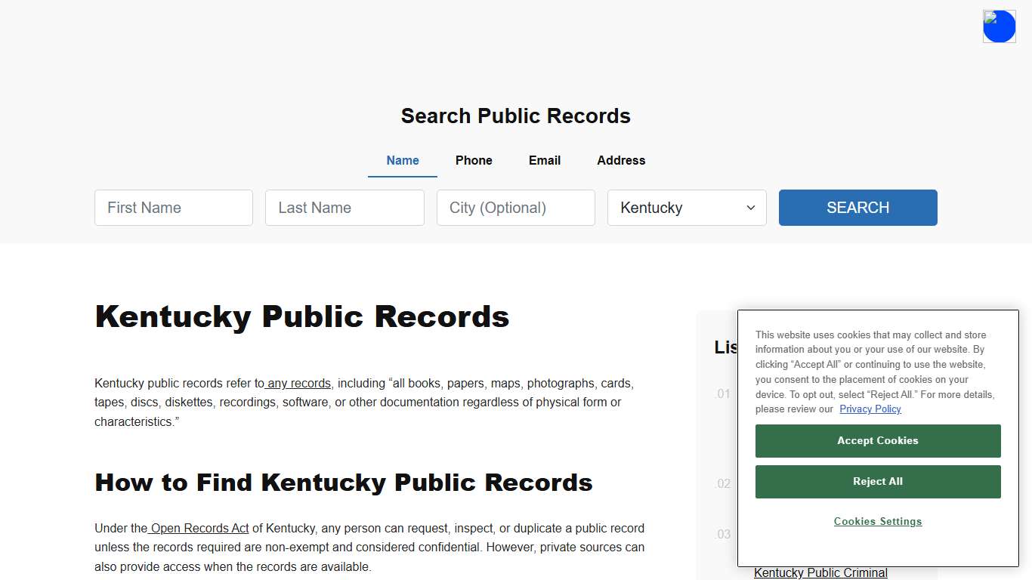Open Cookies Settings
The height and width of the screenshot is (580, 1032).
pyautogui.click(x=877, y=521)
